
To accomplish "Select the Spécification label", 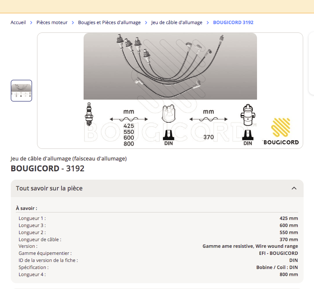I will coord(33,267).
